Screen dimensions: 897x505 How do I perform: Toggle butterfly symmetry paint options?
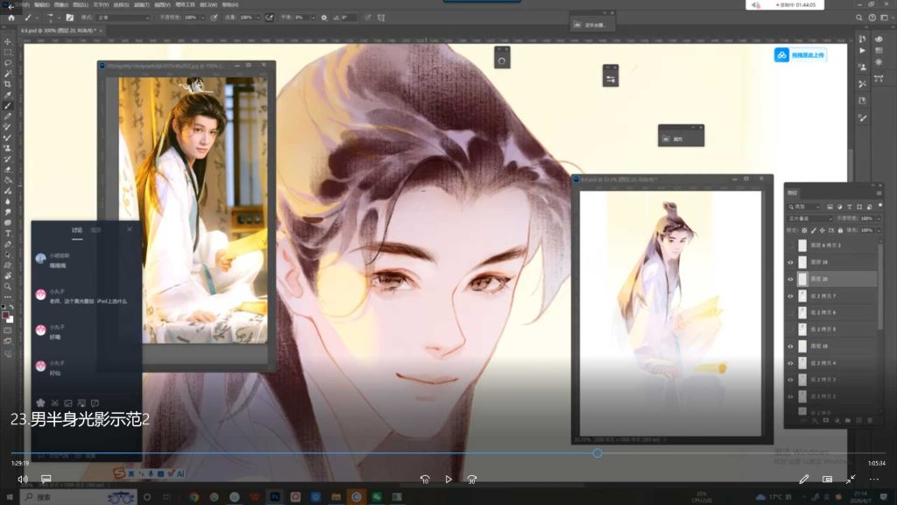pyautogui.click(x=381, y=18)
